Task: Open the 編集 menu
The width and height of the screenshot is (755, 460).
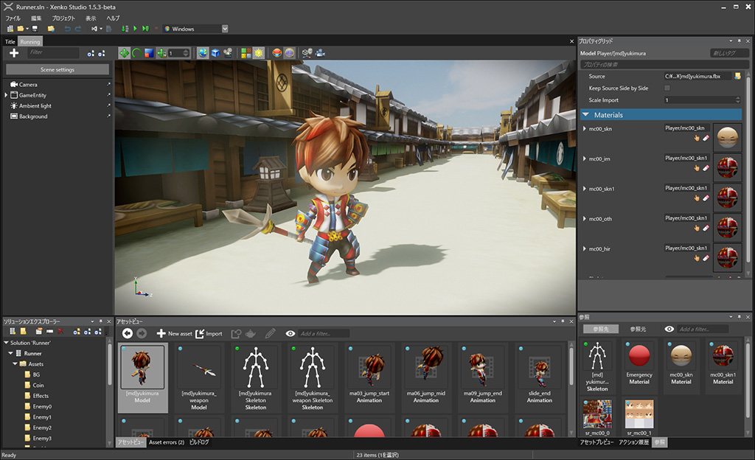Action: coord(36,18)
